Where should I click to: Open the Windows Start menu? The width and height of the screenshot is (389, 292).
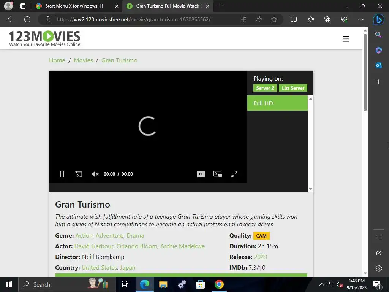coord(9,284)
